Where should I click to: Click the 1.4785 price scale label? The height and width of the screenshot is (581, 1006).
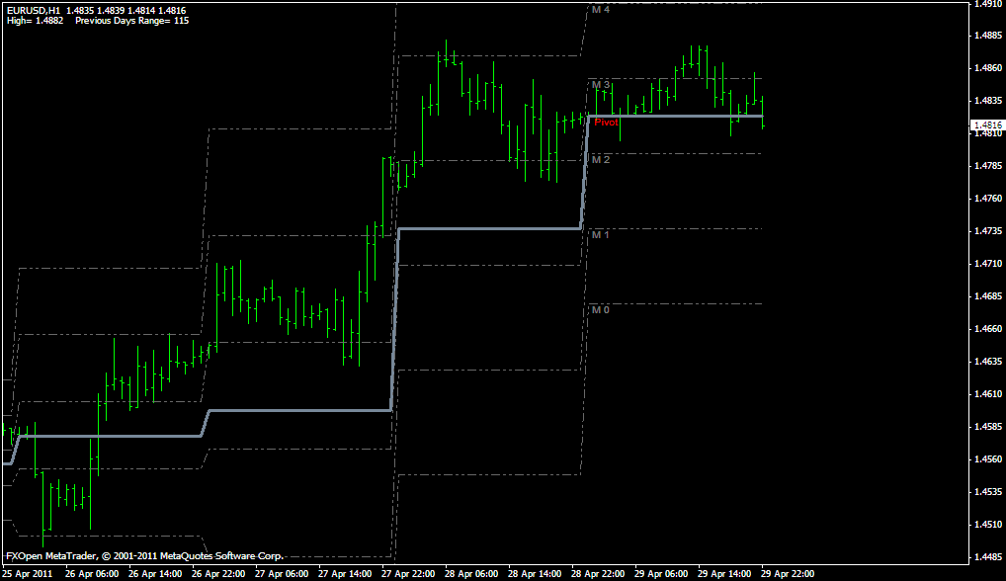point(988,166)
